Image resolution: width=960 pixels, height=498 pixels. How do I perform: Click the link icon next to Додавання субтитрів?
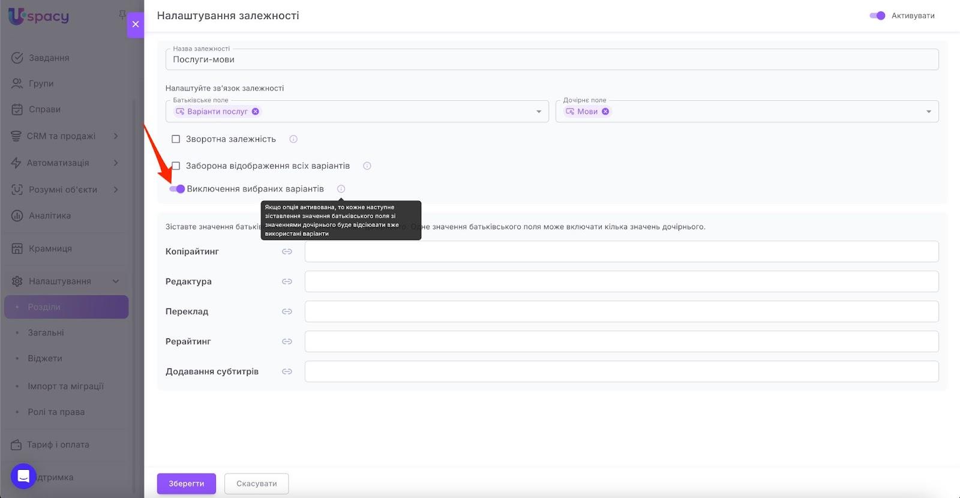(x=287, y=371)
